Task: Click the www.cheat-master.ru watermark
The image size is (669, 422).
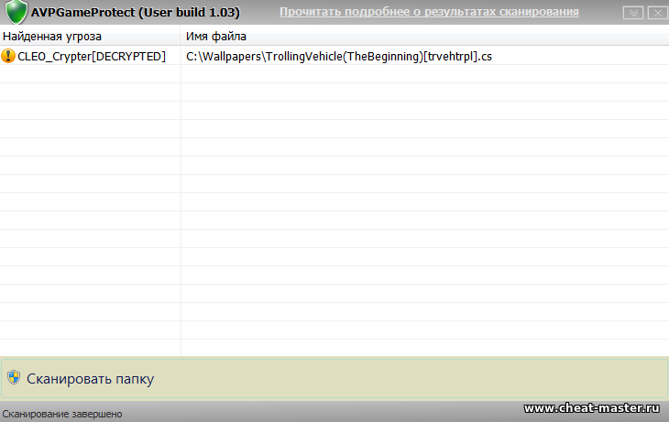Action: pyautogui.click(x=591, y=408)
